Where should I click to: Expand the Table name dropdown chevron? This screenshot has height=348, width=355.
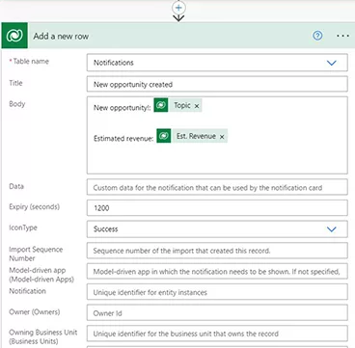coord(331,63)
